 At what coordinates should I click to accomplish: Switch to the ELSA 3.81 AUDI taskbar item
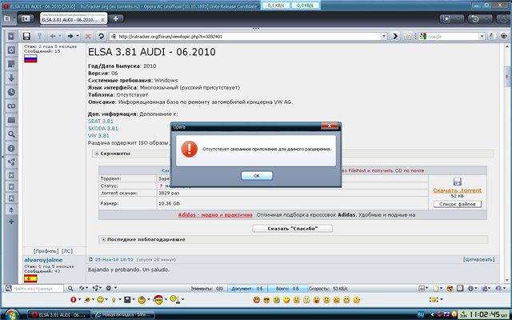58,314
